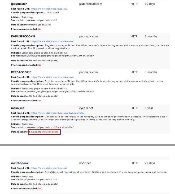Click prior consent No under KTPCACOOKIE
Screen dimensions: 175x194
point(40,100)
